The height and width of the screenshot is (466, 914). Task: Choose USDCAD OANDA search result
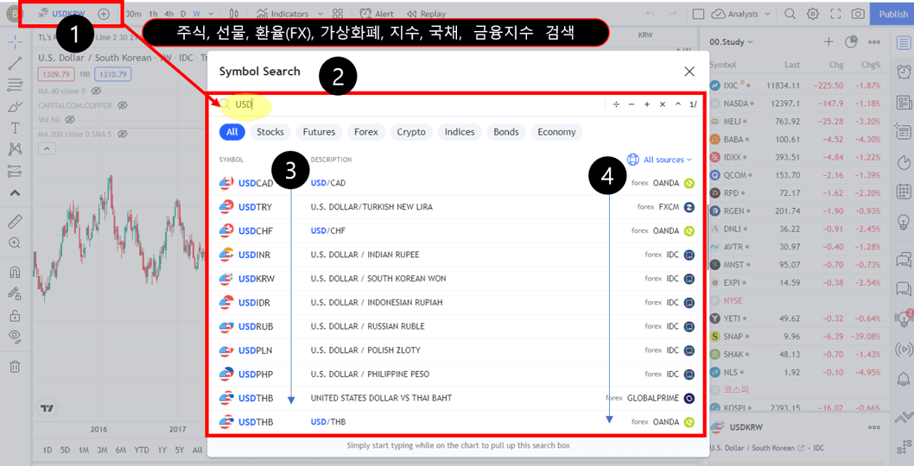[457, 183]
